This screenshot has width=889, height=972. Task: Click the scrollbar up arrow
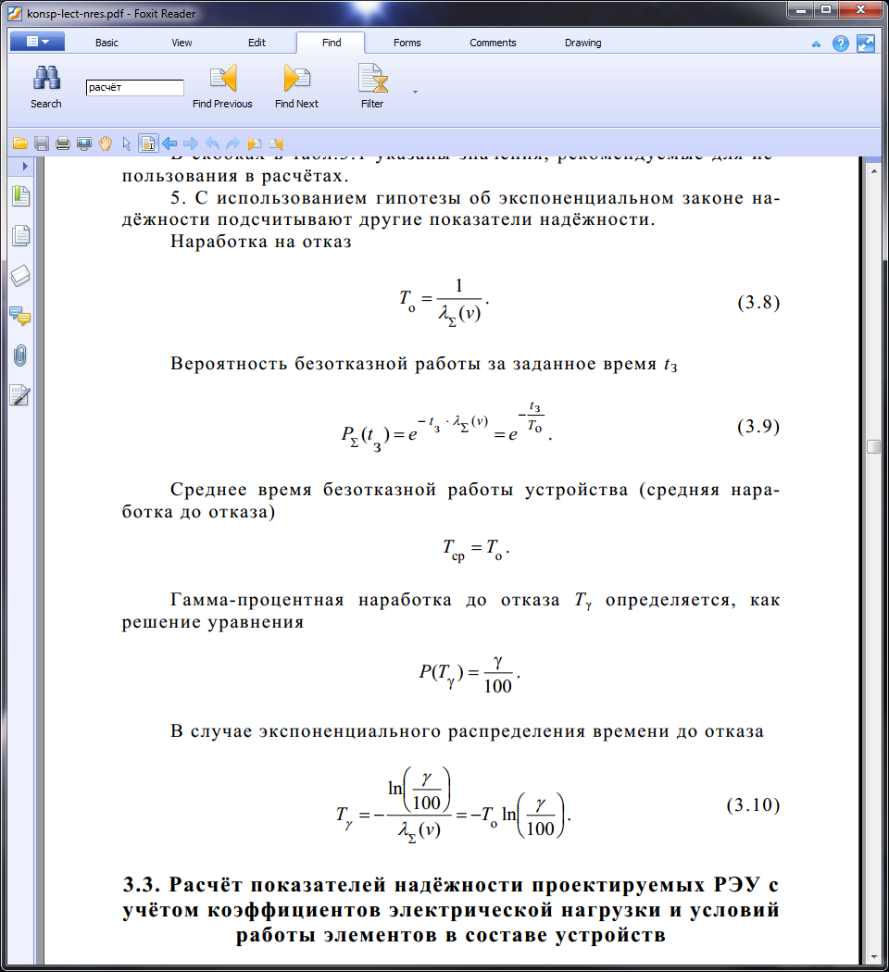pos(873,169)
